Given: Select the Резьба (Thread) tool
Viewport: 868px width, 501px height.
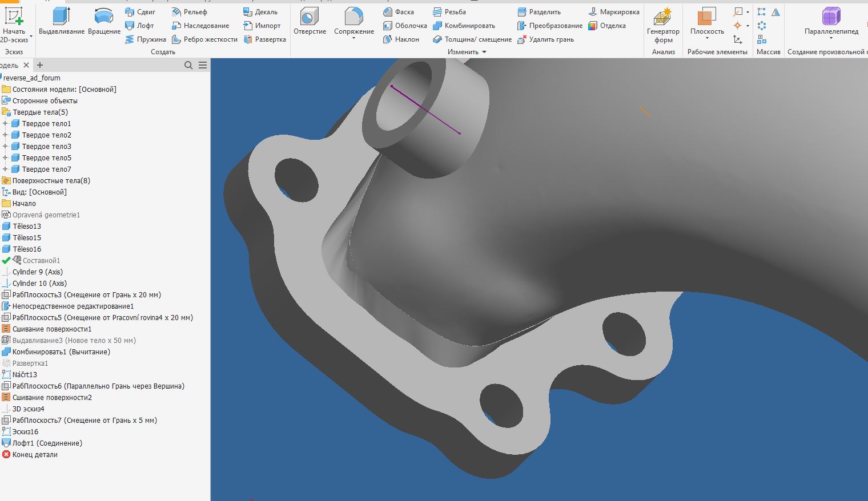Looking at the screenshot, I should [456, 11].
